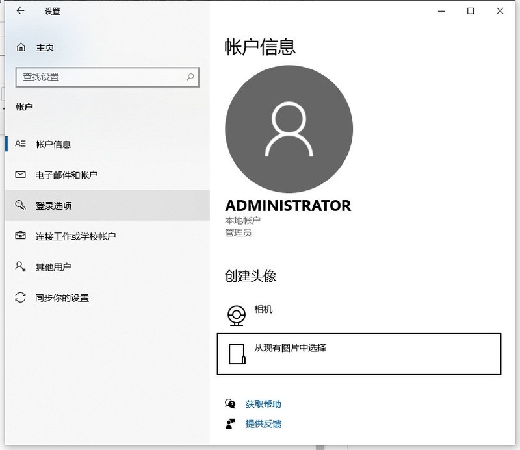Click the search magnifier in 查找设置 box
The width and height of the screenshot is (520, 450).
tap(189, 77)
